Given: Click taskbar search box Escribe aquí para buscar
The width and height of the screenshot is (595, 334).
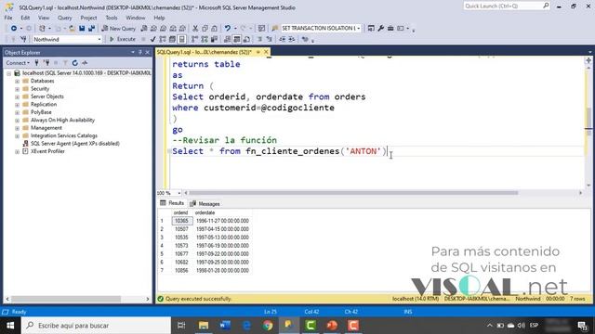Looking at the screenshot, I should pyautogui.click(x=97, y=326).
